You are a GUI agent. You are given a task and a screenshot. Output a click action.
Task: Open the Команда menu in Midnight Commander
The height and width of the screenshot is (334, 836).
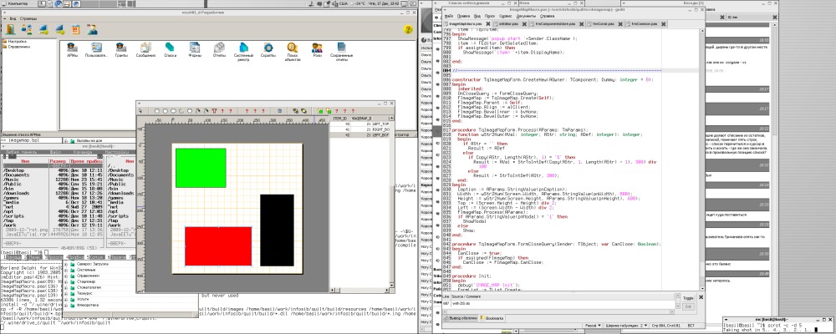tap(83, 152)
